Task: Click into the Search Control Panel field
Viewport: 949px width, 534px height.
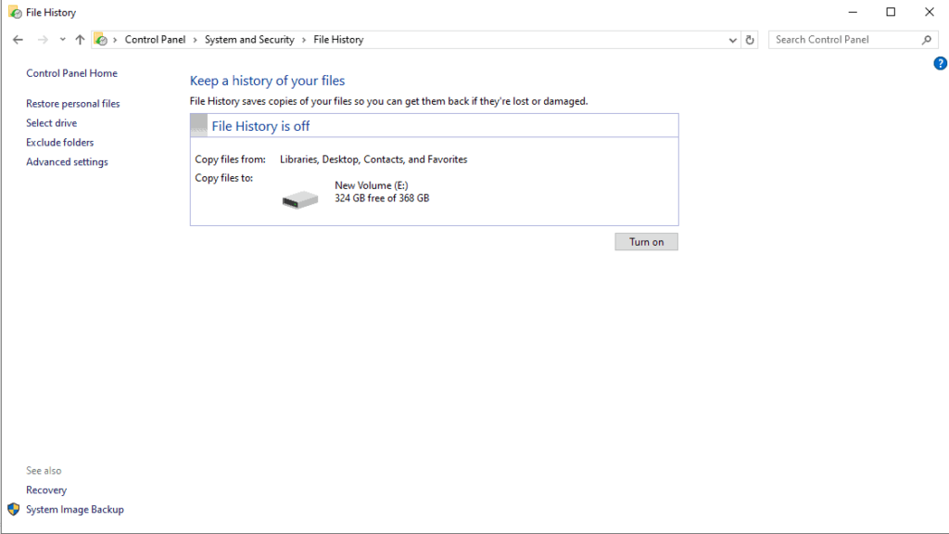Action: (x=845, y=40)
